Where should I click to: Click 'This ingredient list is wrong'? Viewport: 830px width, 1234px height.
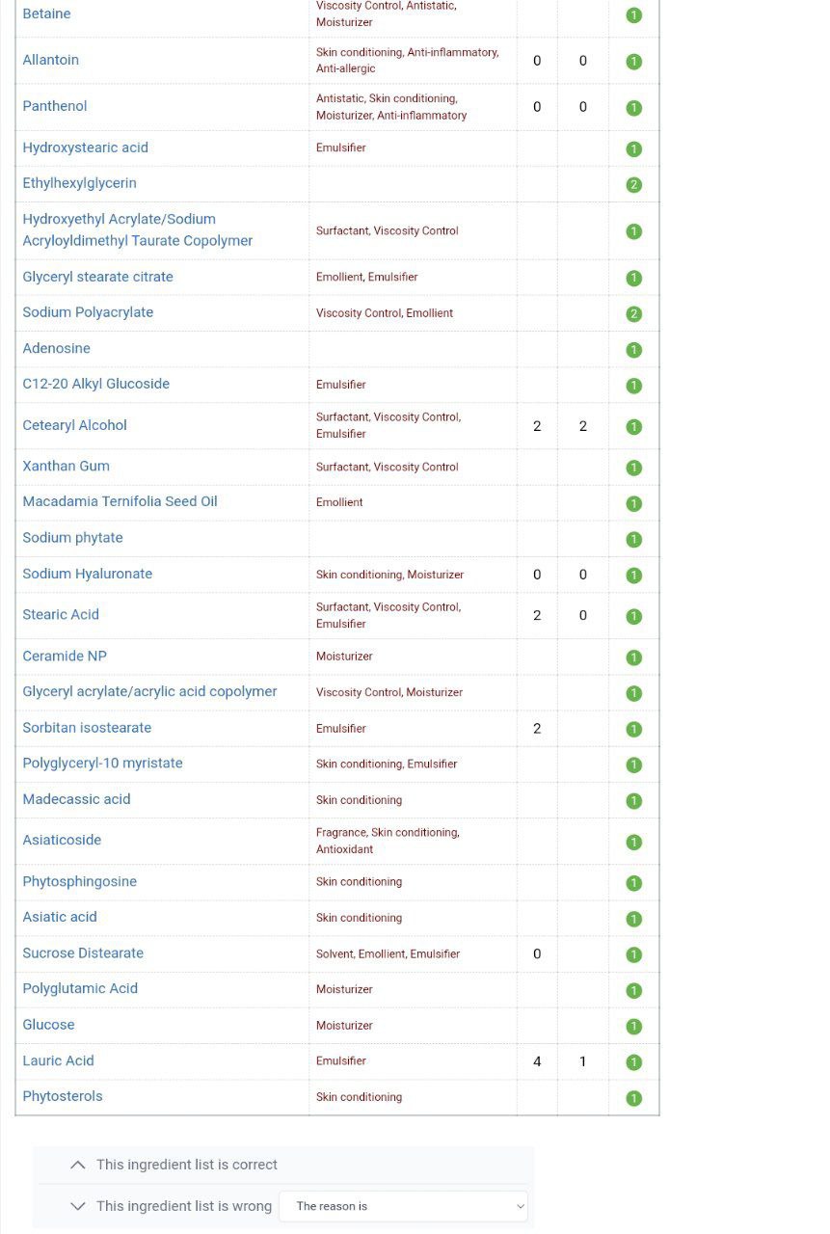click(184, 1206)
